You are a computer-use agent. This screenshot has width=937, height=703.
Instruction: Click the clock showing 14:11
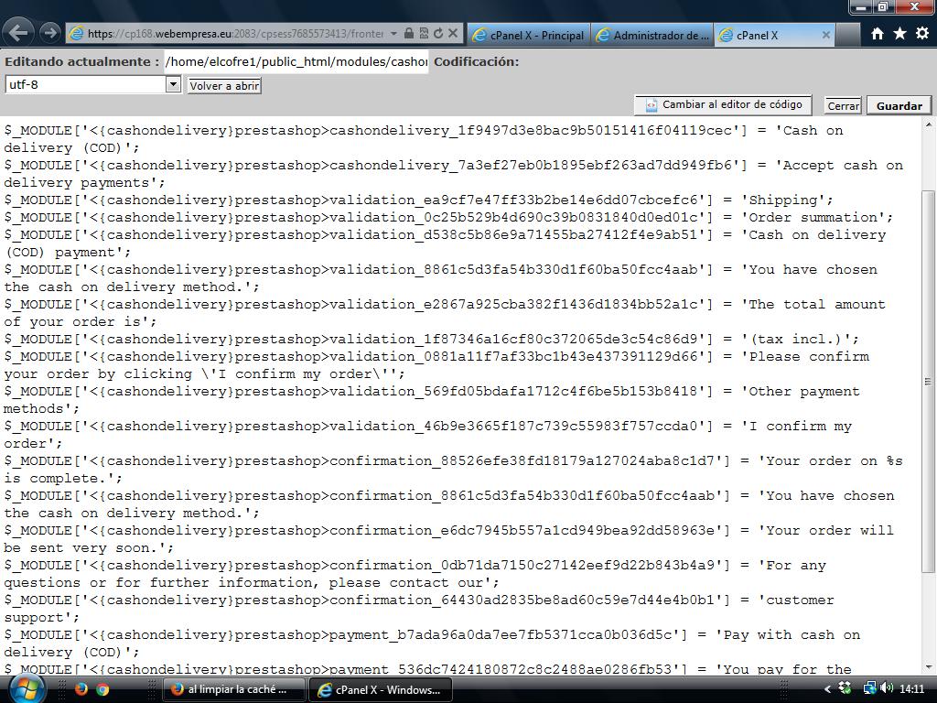click(x=912, y=689)
